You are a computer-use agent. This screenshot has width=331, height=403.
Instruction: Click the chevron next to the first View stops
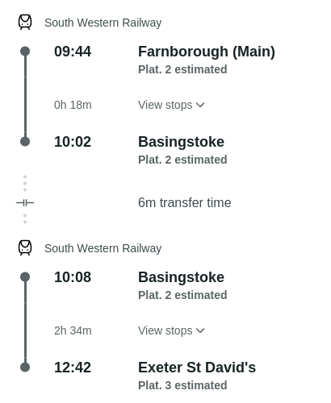coord(200,105)
